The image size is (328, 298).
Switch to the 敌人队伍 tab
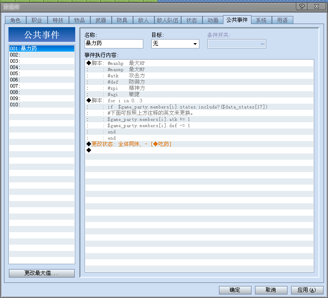167,20
